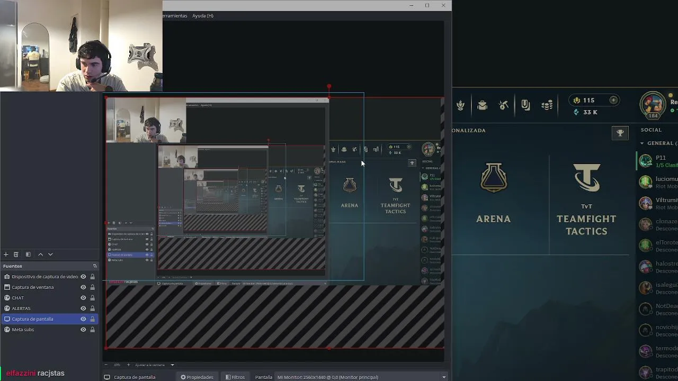Open the League client summoner profile avatar
The image size is (678, 381).
point(652,105)
